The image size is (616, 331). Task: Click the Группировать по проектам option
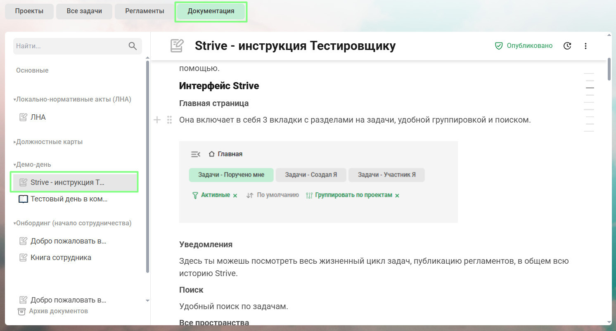(353, 195)
